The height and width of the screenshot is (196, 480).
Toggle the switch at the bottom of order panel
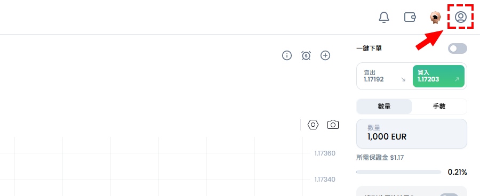[449, 195]
